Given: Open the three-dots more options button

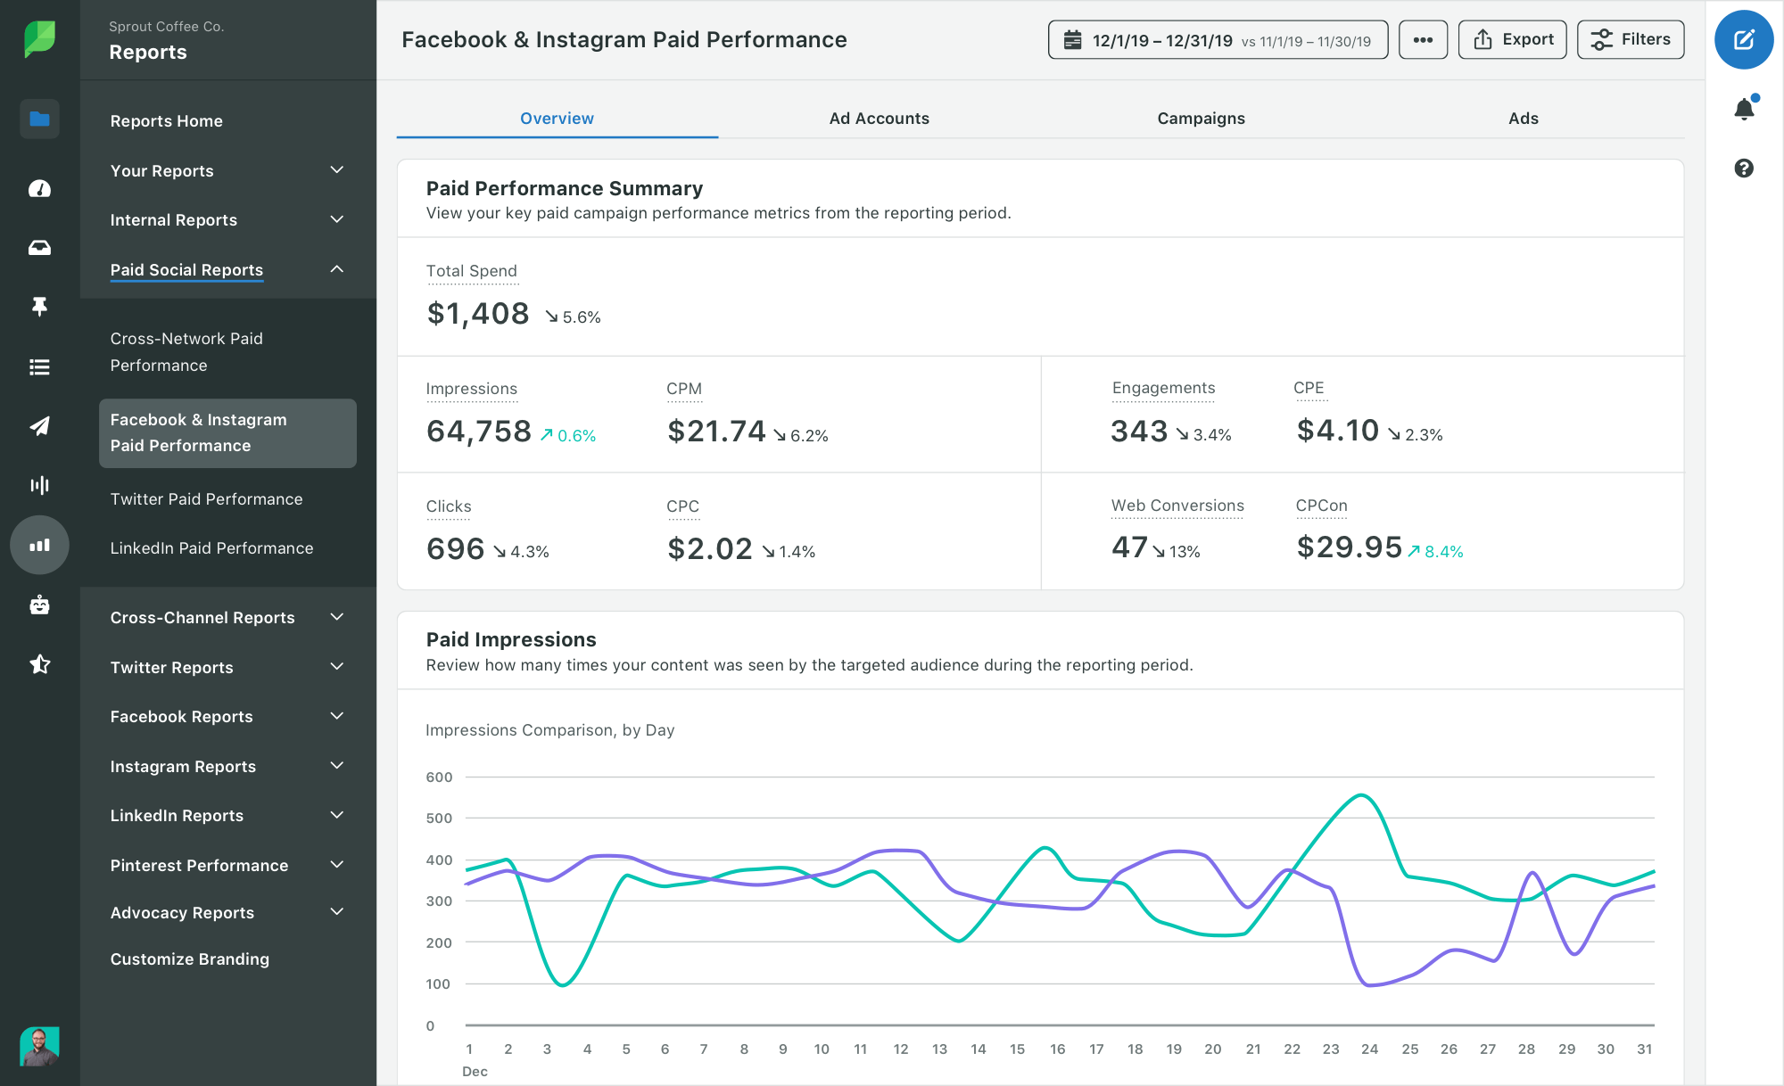Looking at the screenshot, I should 1423,39.
